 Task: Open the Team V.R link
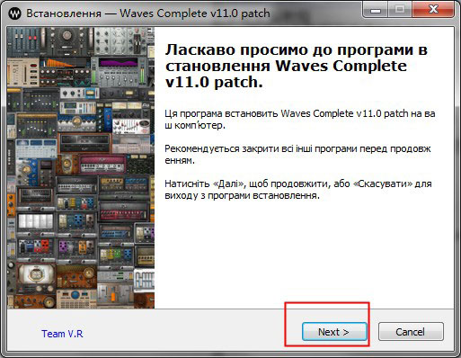tap(62, 334)
